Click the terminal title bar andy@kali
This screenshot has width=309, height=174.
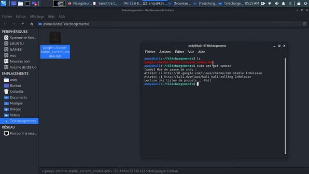(207, 46)
